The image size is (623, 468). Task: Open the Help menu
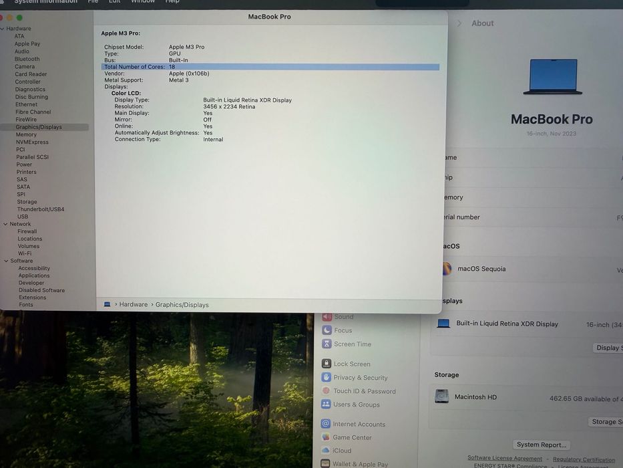pyautogui.click(x=172, y=1)
